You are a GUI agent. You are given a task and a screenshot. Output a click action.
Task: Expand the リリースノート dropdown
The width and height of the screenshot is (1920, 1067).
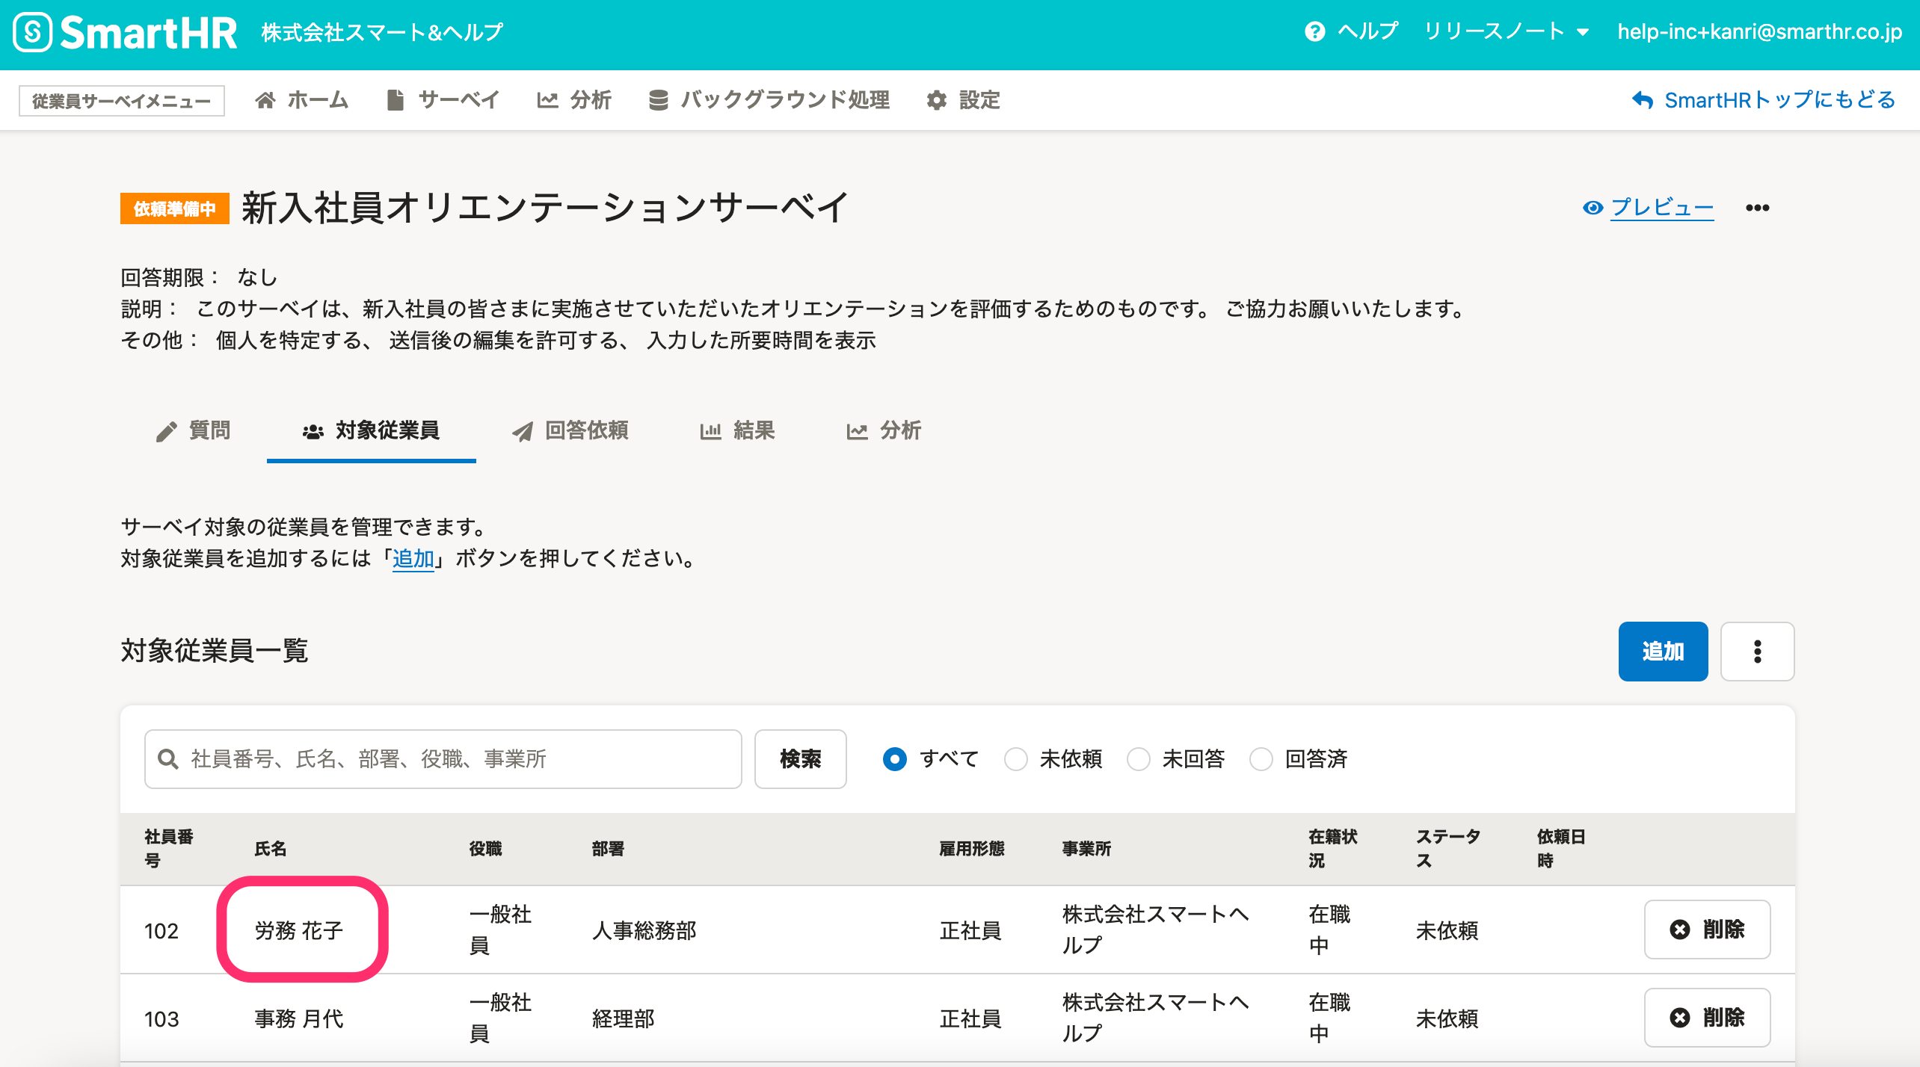(1506, 31)
